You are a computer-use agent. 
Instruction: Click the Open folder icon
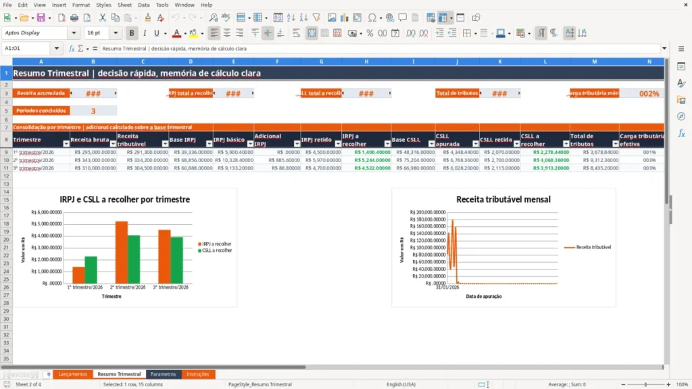coord(24,18)
